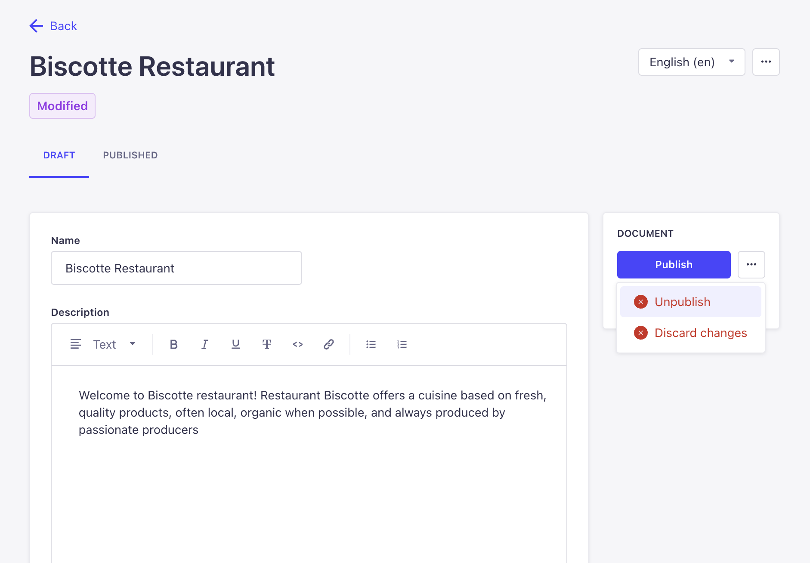Create a numbered list
Screen dimensions: 810x563
(402, 344)
